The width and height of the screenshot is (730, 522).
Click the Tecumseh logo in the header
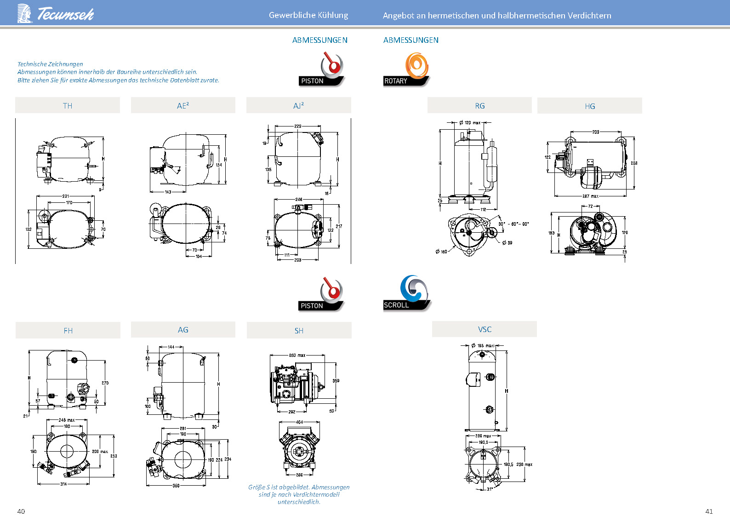coord(55,14)
